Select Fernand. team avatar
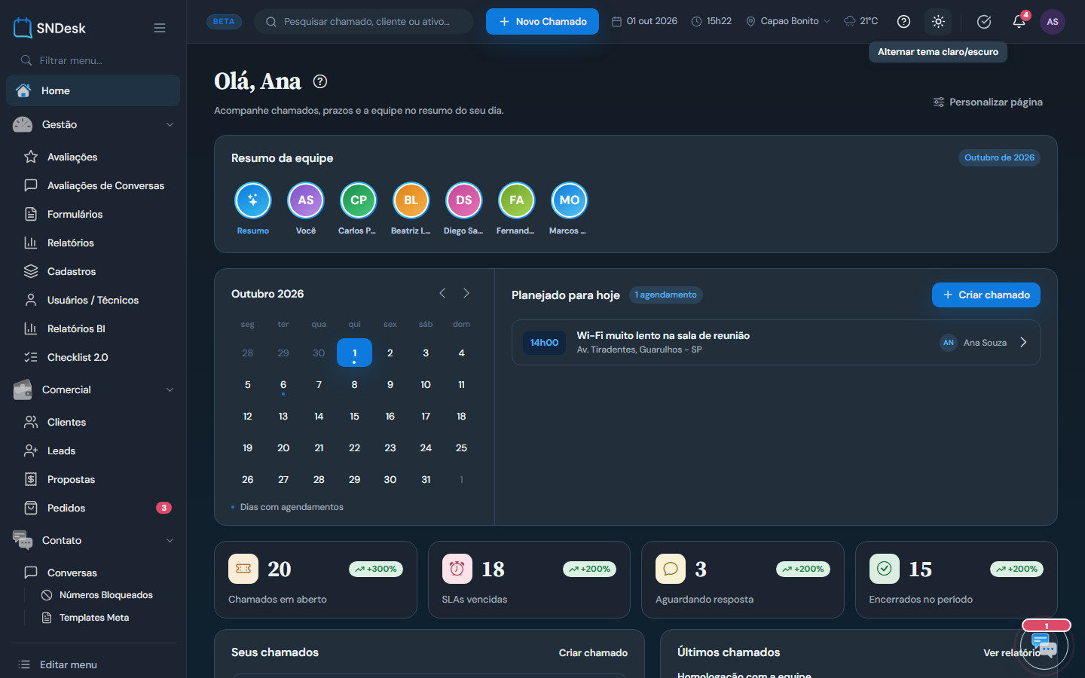Image resolution: width=1085 pixels, height=678 pixels. coord(517,200)
